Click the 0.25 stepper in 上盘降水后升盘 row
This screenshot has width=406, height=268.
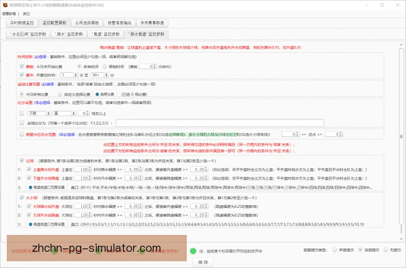(200, 169)
